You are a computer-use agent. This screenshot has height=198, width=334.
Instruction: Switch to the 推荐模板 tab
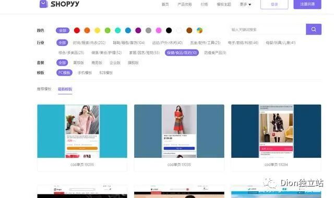click(44, 89)
